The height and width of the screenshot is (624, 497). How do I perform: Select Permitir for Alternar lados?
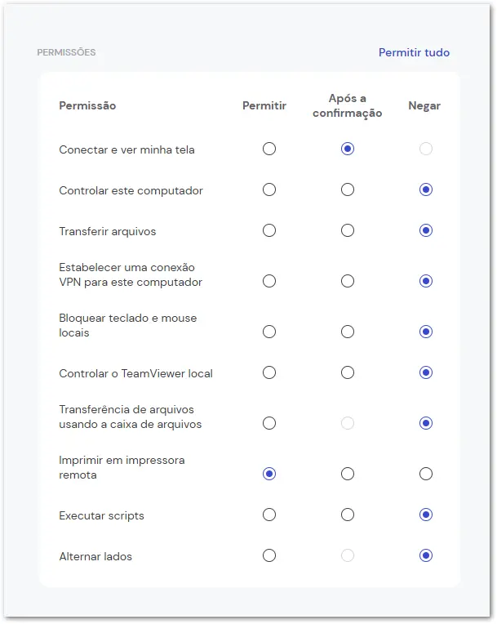click(269, 555)
